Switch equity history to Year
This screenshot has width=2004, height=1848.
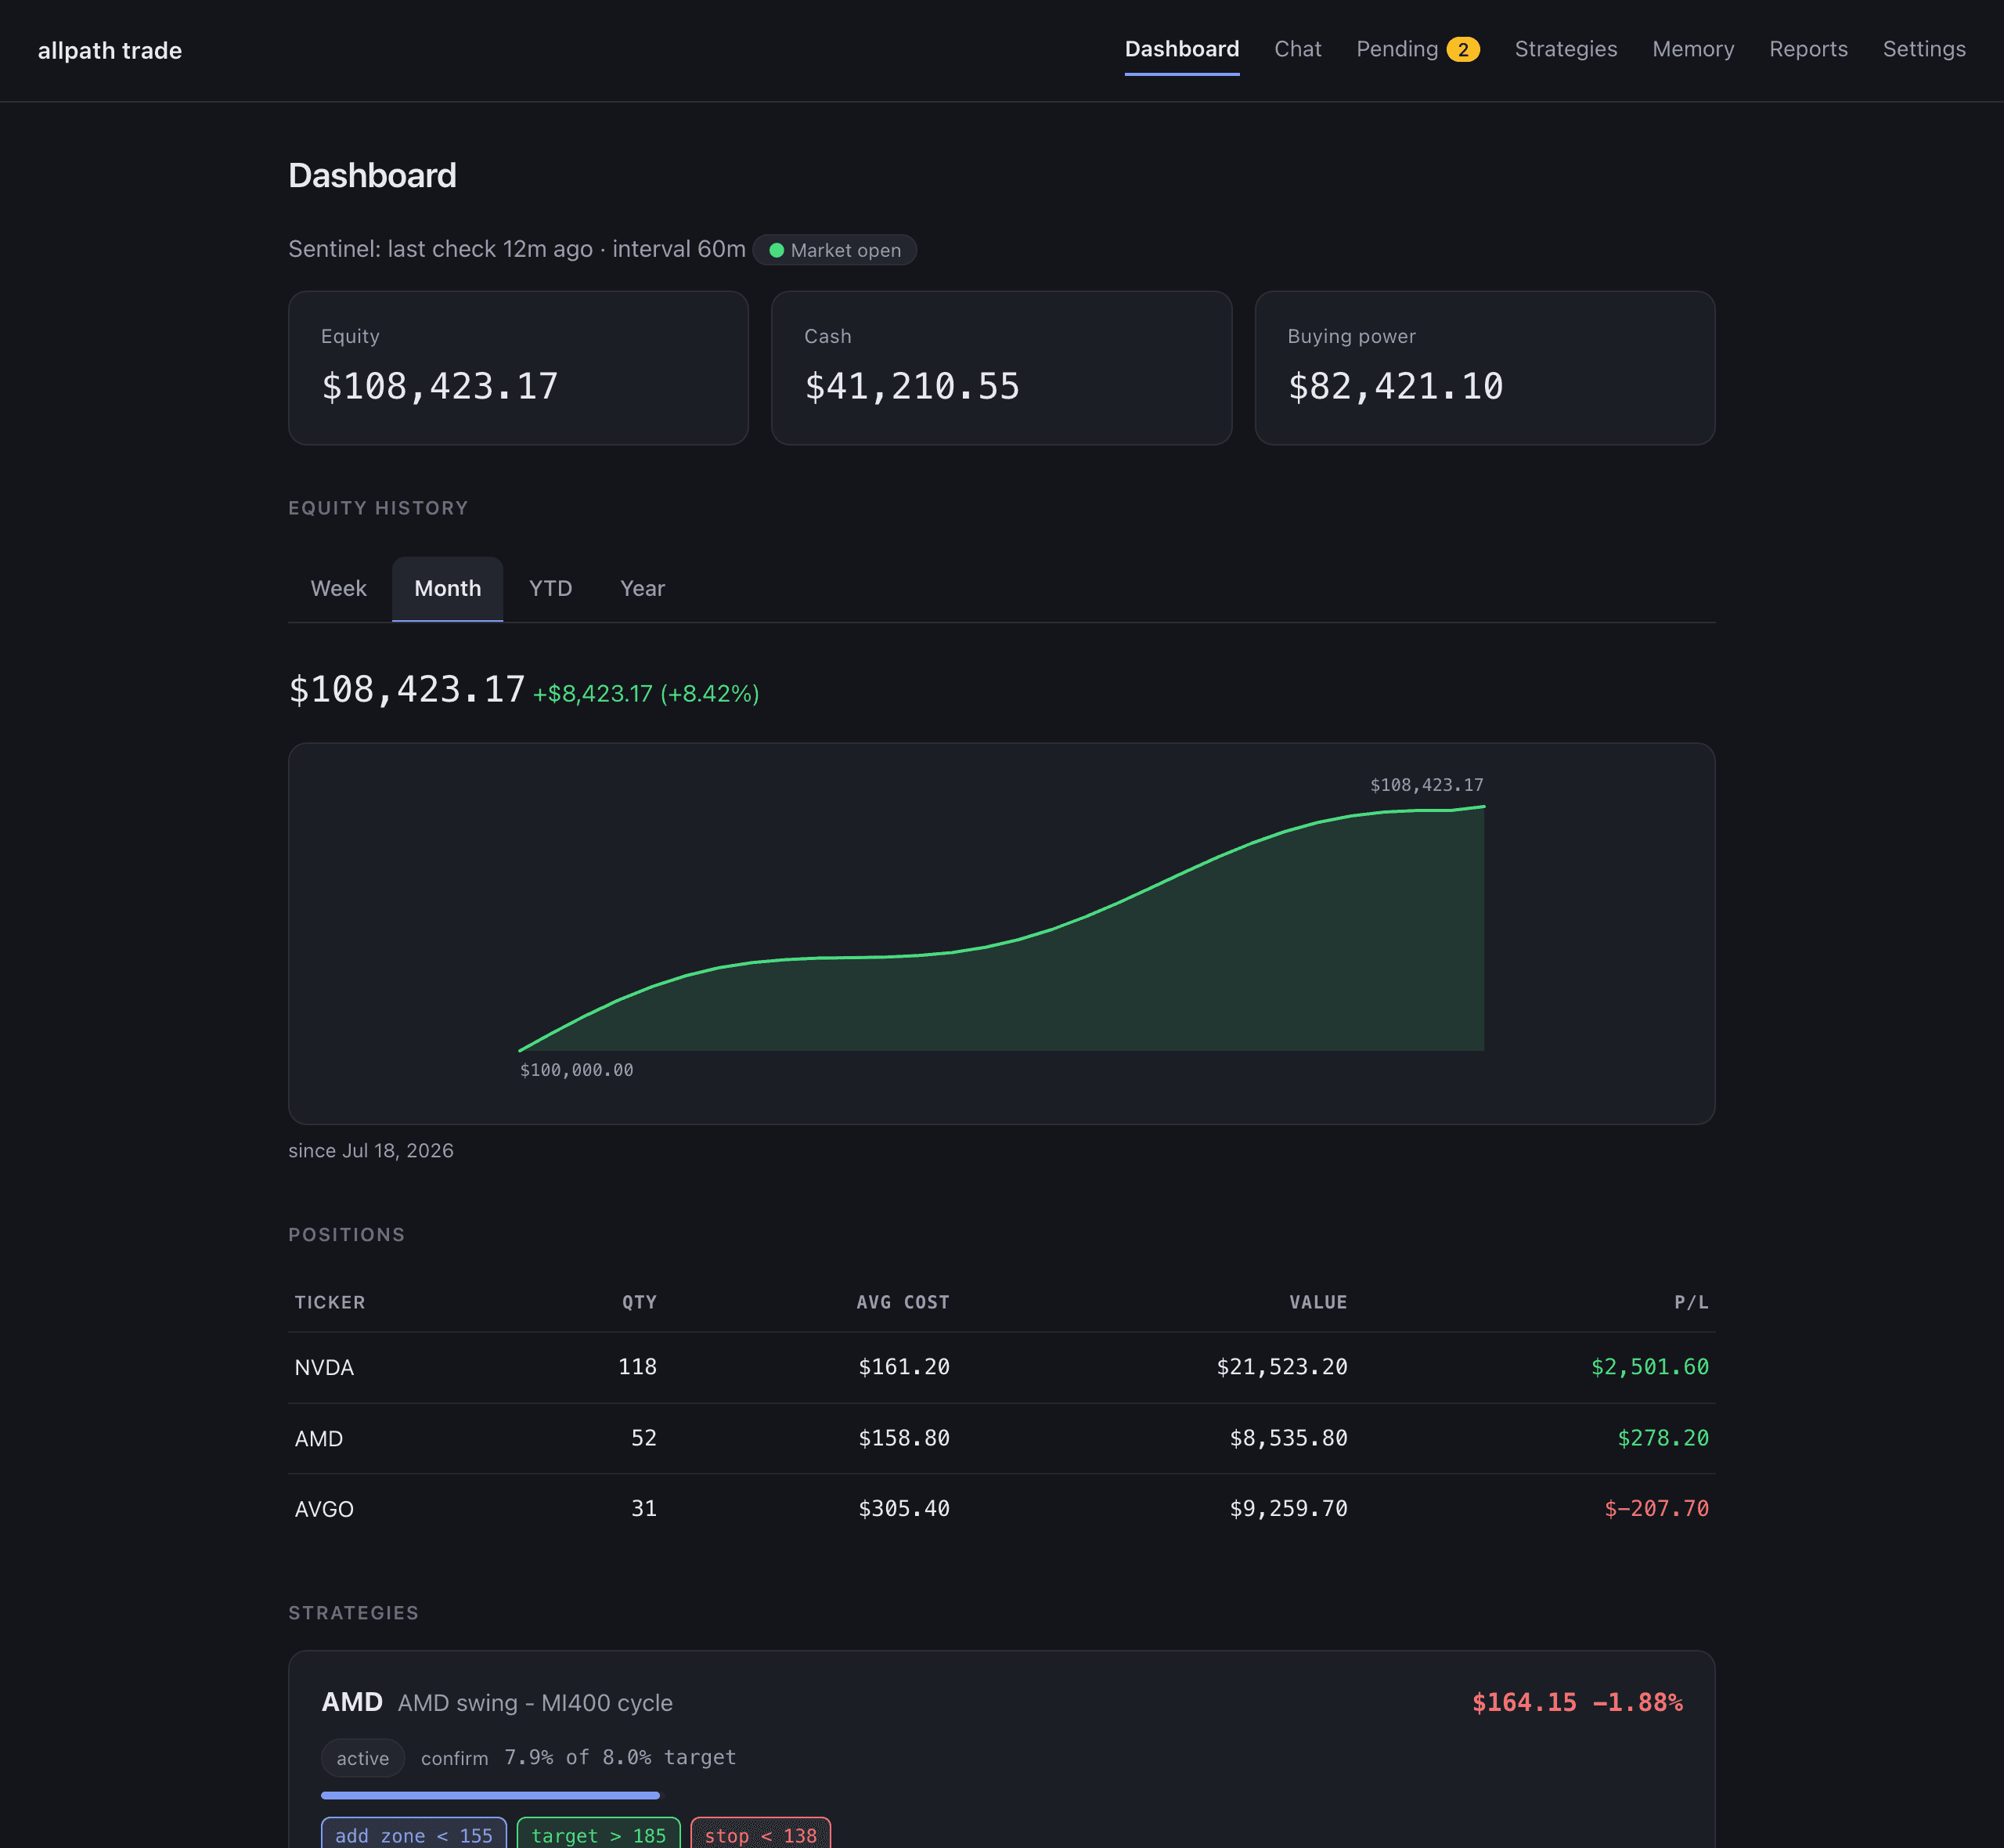(x=642, y=589)
